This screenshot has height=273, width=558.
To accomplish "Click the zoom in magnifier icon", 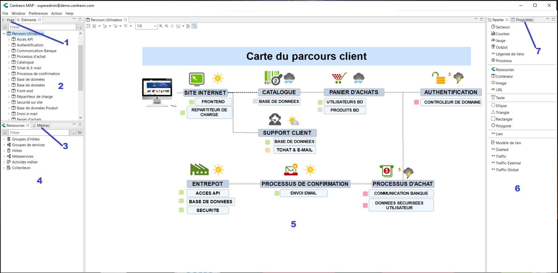I will click(161, 26).
